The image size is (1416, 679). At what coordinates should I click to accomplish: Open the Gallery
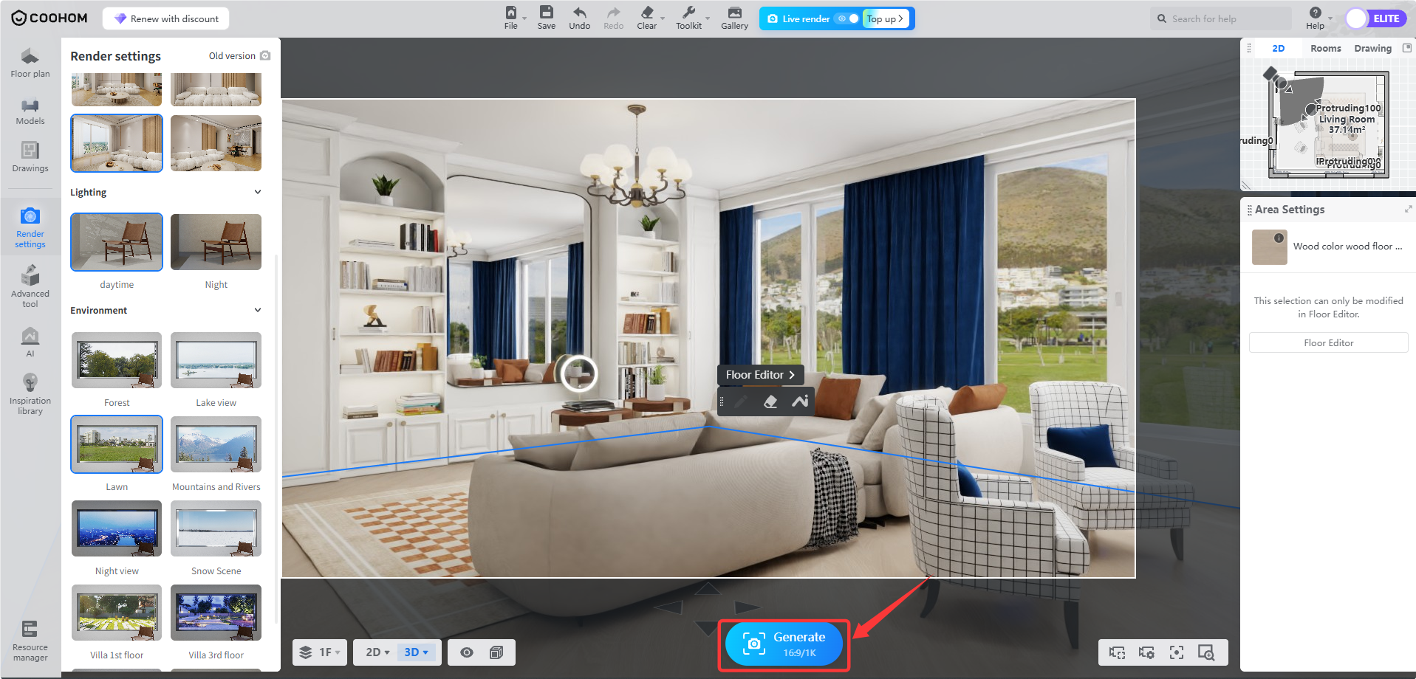tap(735, 18)
